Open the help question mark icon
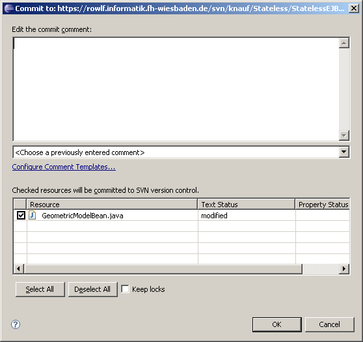Screen dimensions: 363x342 (x=16, y=324)
